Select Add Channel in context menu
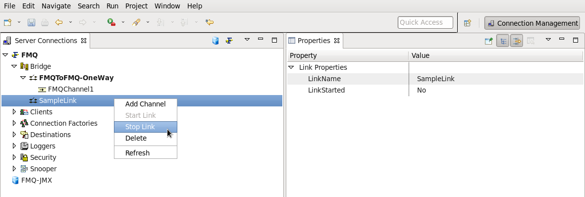This screenshot has height=197, width=585. [x=146, y=104]
